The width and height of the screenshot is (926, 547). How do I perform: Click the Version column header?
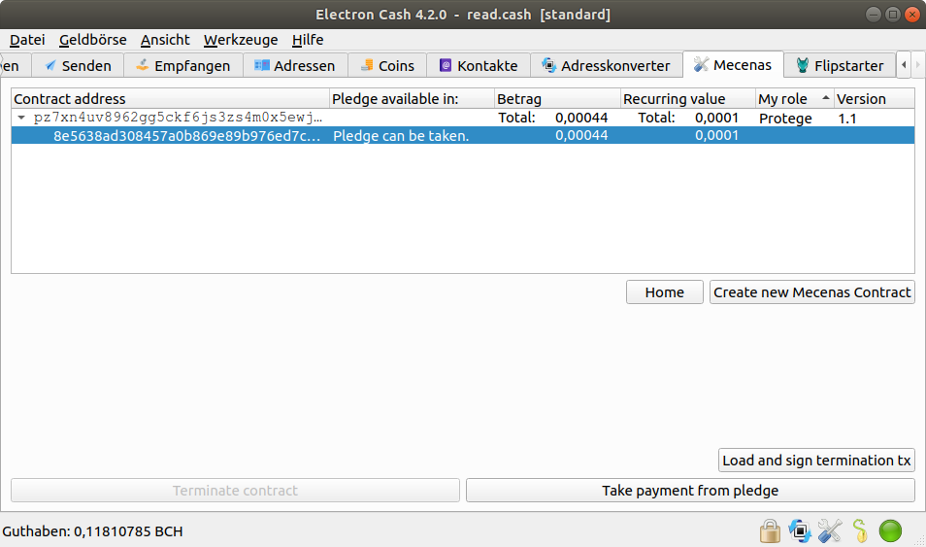(x=874, y=99)
